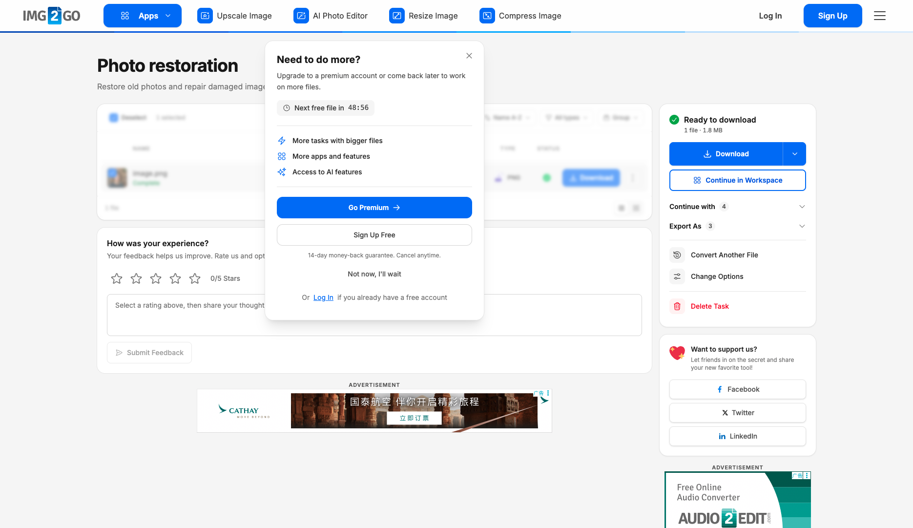Click the green Ready to download checkmark
This screenshot has width=913, height=528.
(674, 120)
